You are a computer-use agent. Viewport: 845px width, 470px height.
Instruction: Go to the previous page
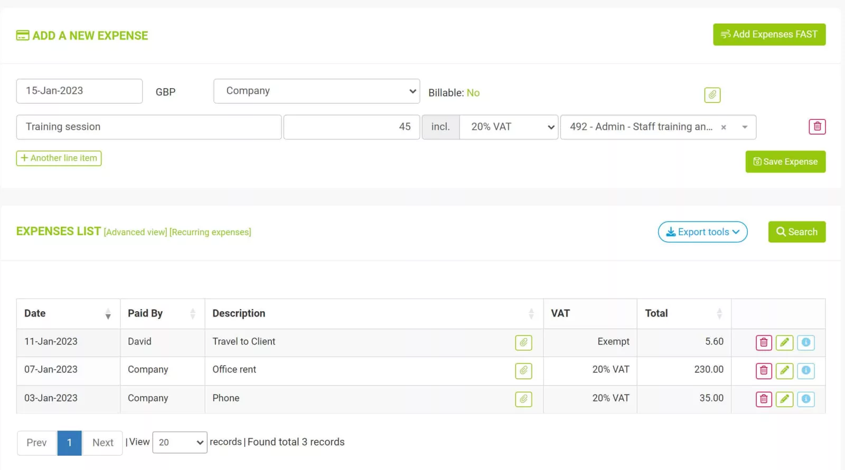click(x=36, y=443)
